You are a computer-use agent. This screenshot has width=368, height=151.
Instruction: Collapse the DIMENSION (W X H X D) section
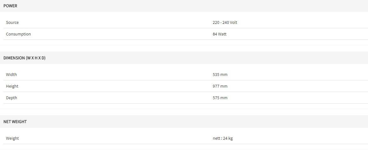[x=184, y=58]
